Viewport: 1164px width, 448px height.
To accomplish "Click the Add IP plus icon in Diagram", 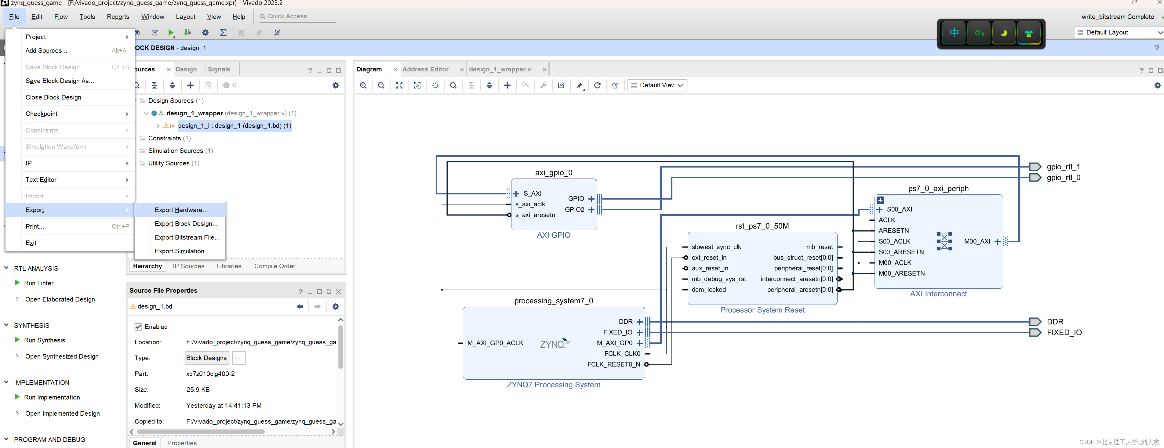I will point(507,85).
